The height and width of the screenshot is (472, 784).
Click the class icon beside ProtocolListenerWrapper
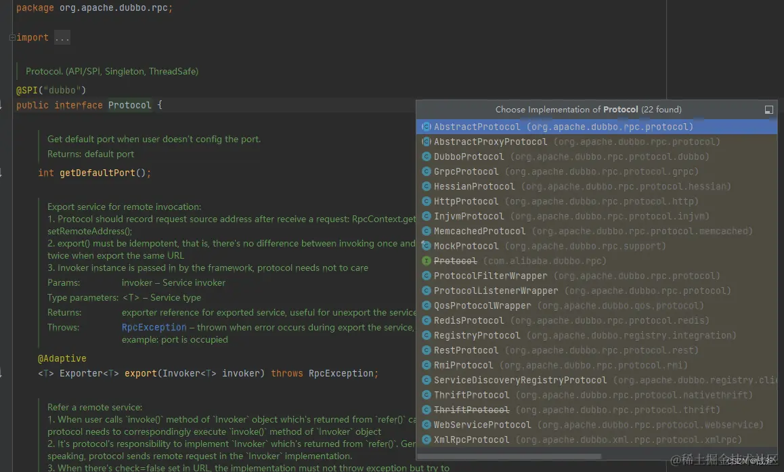pyautogui.click(x=427, y=291)
